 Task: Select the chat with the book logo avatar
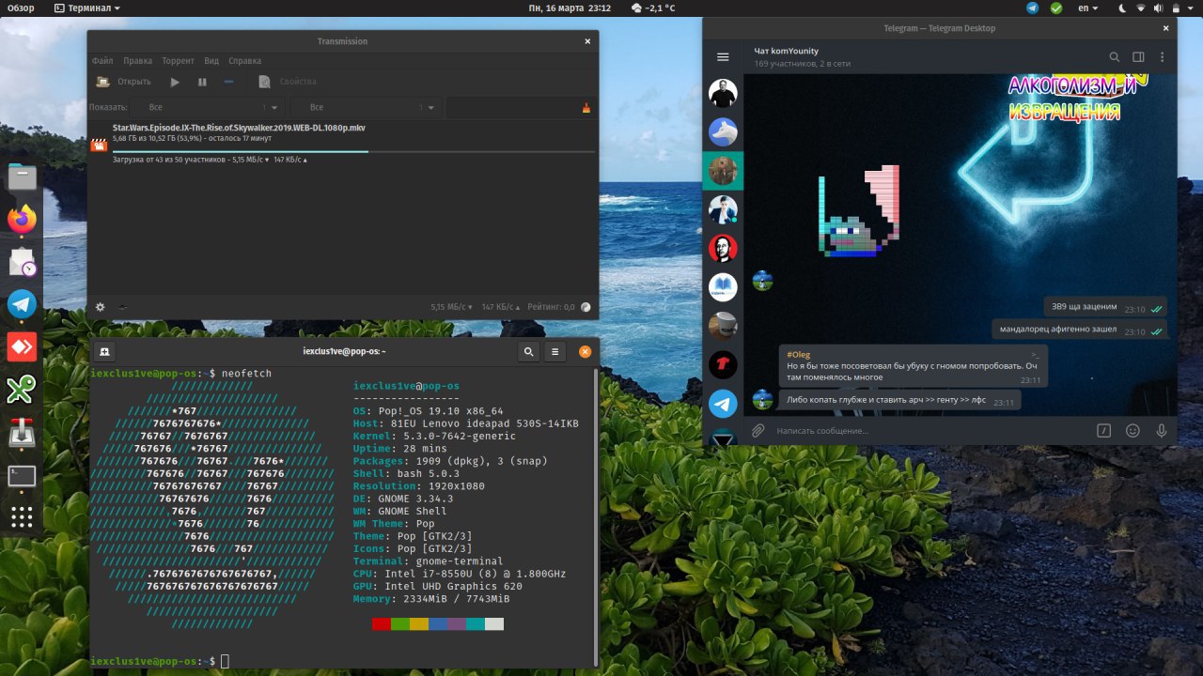[723, 287]
